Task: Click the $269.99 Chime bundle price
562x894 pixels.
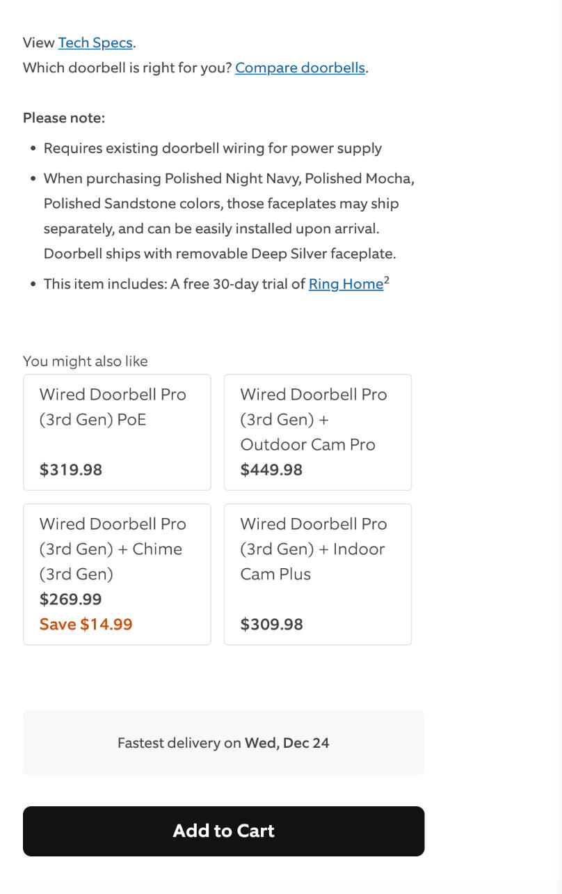Action: tap(71, 599)
